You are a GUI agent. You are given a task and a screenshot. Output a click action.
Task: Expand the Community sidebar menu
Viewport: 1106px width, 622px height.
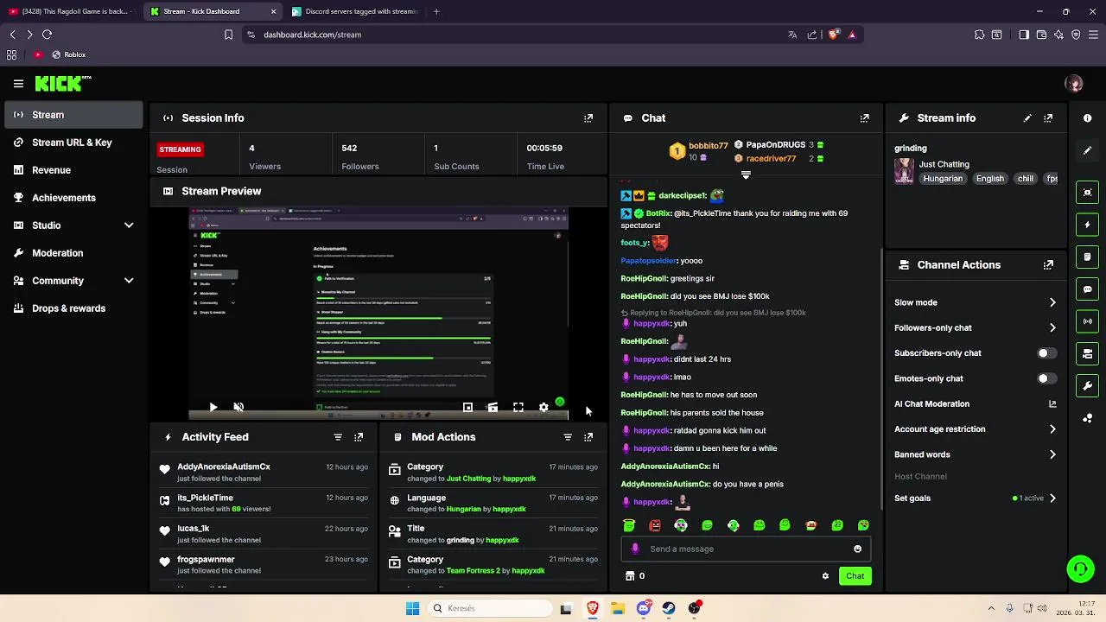[x=129, y=281]
